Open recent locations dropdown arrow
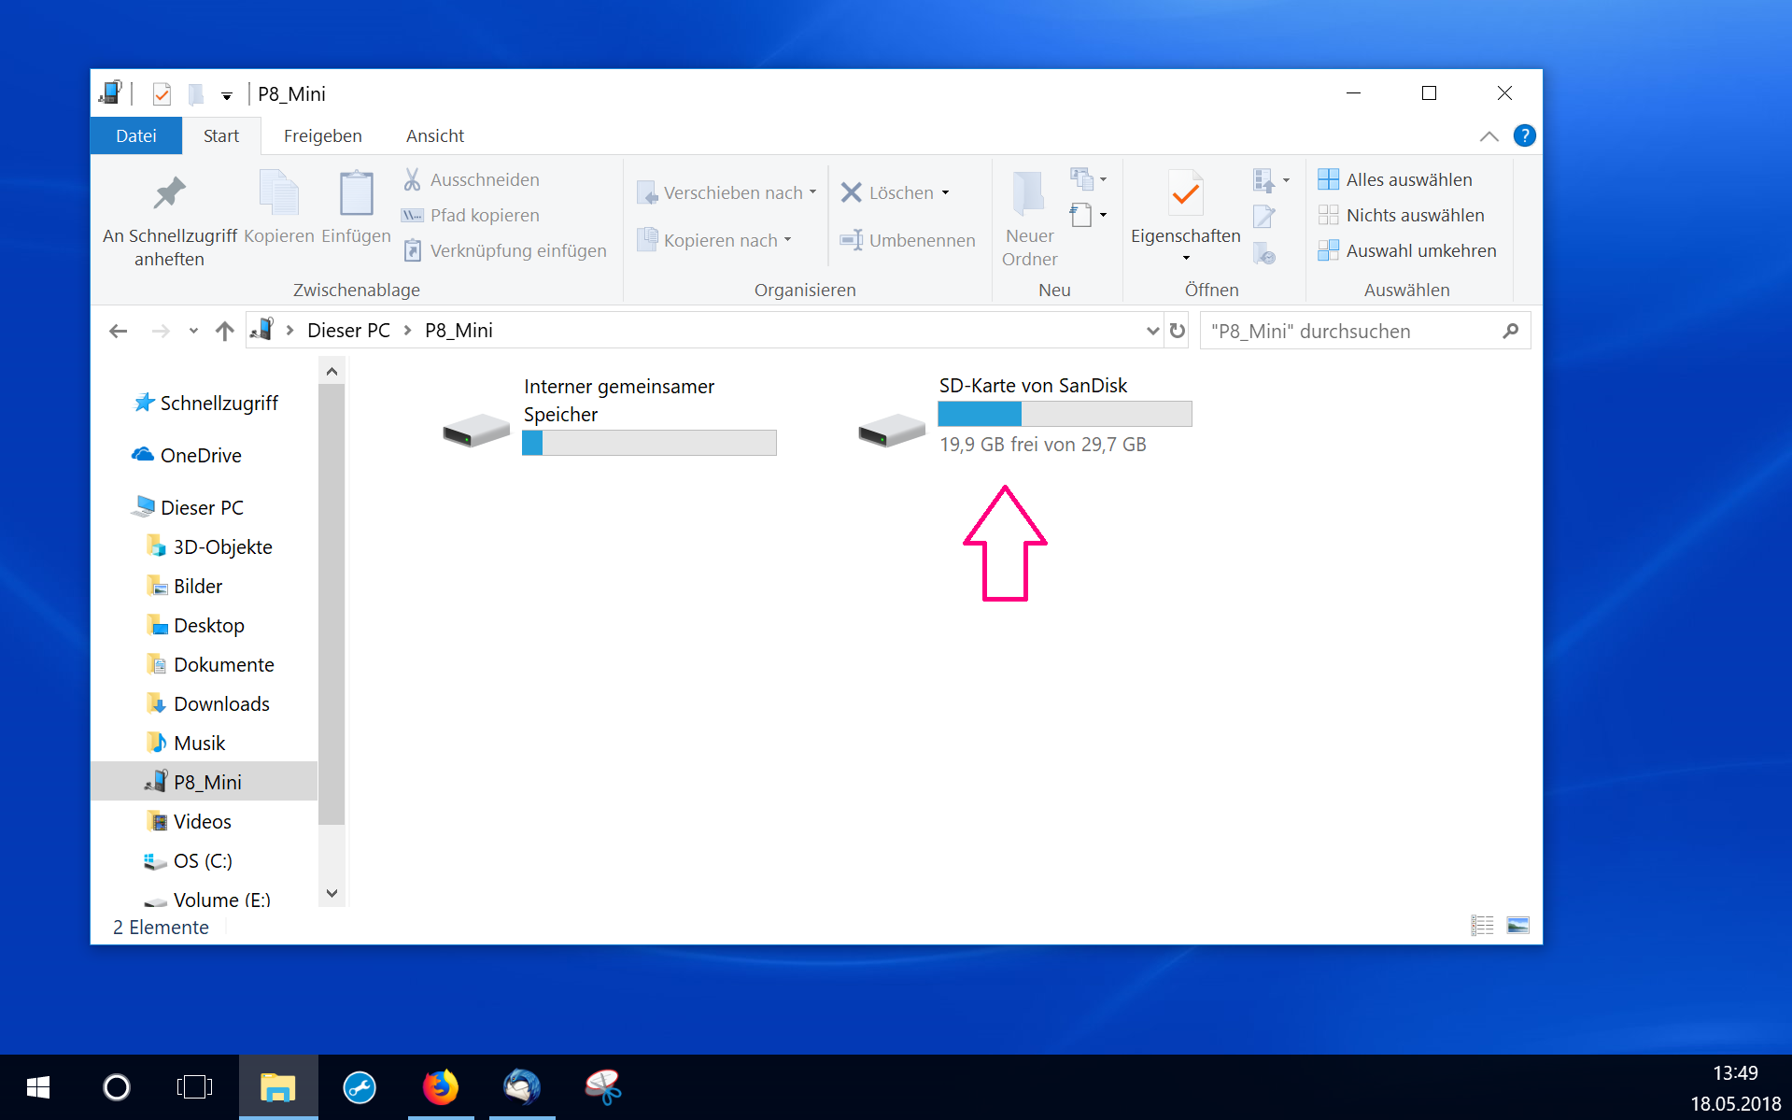The width and height of the screenshot is (1792, 1120). coord(193,331)
